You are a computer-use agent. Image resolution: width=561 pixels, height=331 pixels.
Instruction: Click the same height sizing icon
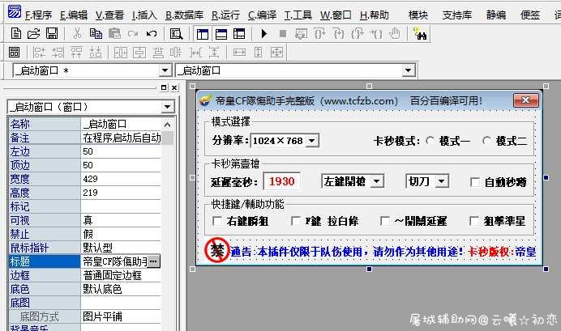pos(258,53)
